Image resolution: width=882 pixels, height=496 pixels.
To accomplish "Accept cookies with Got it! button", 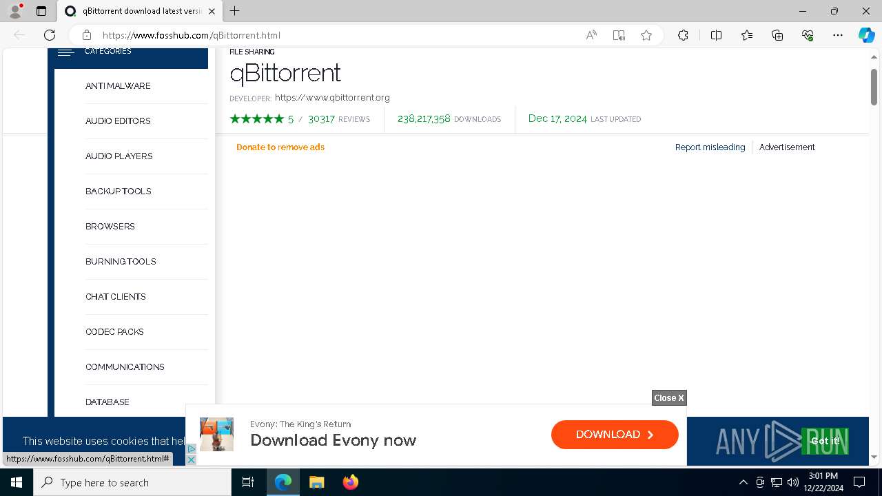I will pos(825,441).
